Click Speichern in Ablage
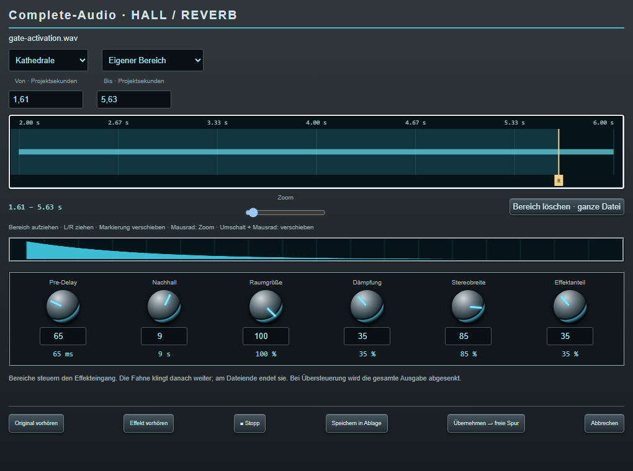Viewport: 633px width, 471px height. (x=357, y=423)
